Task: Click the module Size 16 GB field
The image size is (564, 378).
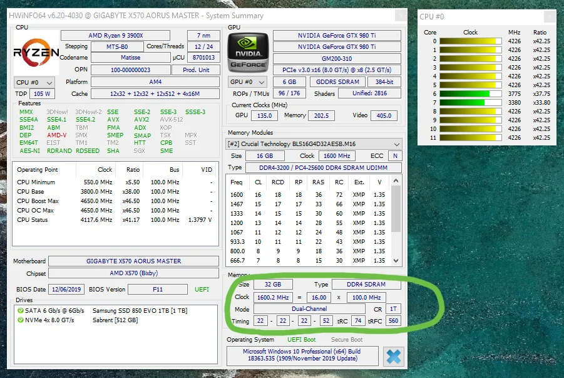Action: pyautogui.click(x=265, y=156)
